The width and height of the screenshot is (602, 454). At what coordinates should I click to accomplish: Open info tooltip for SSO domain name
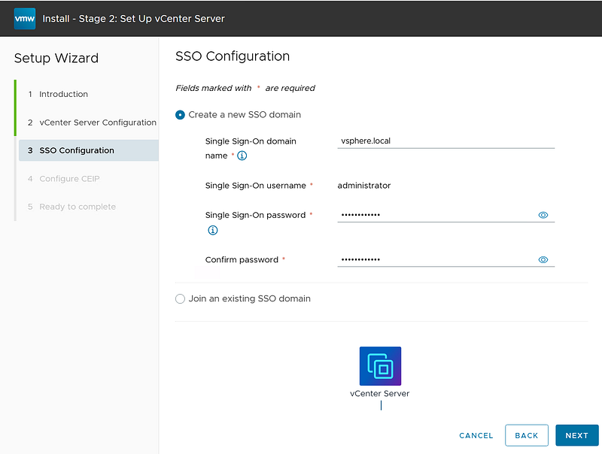242,156
